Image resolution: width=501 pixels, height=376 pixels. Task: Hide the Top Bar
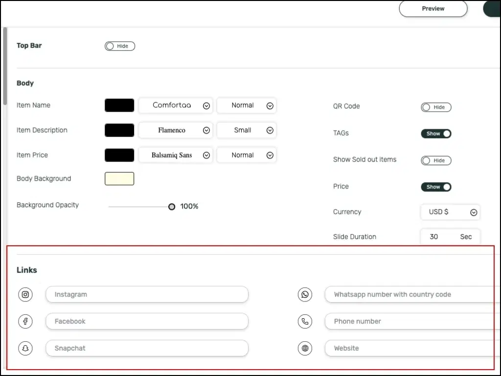click(x=119, y=46)
